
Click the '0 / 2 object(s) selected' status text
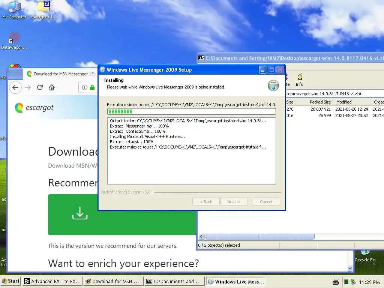[x=219, y=245]
